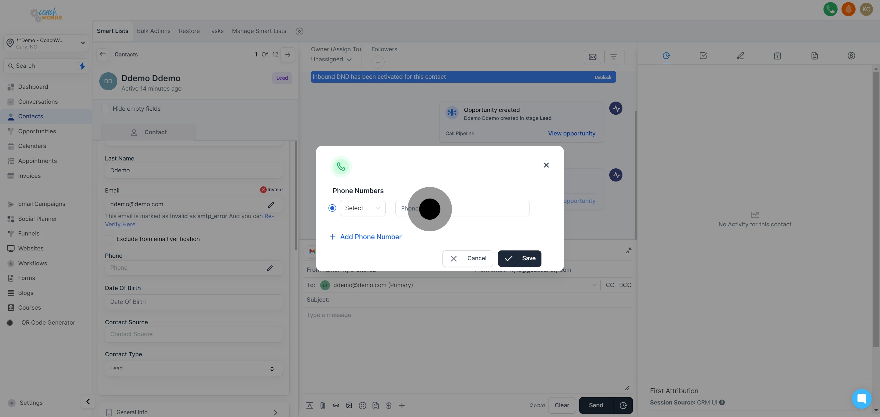Toggle the Hide empty fields checkbox

tap(105, 109)
